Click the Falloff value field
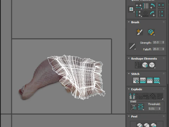The height and width of the screenshot is (127, 169). click(x=157, y=49)
